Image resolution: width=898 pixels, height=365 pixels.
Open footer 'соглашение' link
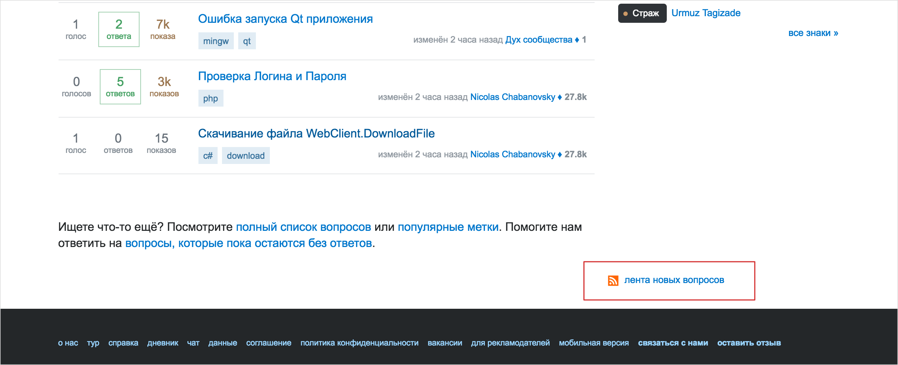[x=269, y=343]
